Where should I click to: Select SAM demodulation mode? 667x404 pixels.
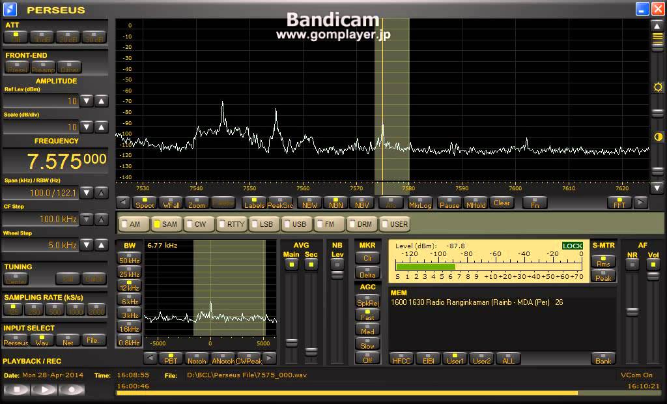click(x=166, y=224)
